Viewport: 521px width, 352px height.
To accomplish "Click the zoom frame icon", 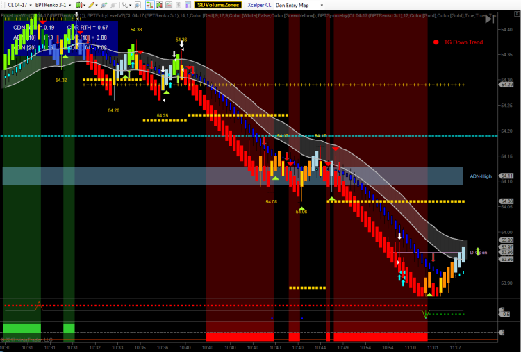I will tap(138, 5).
